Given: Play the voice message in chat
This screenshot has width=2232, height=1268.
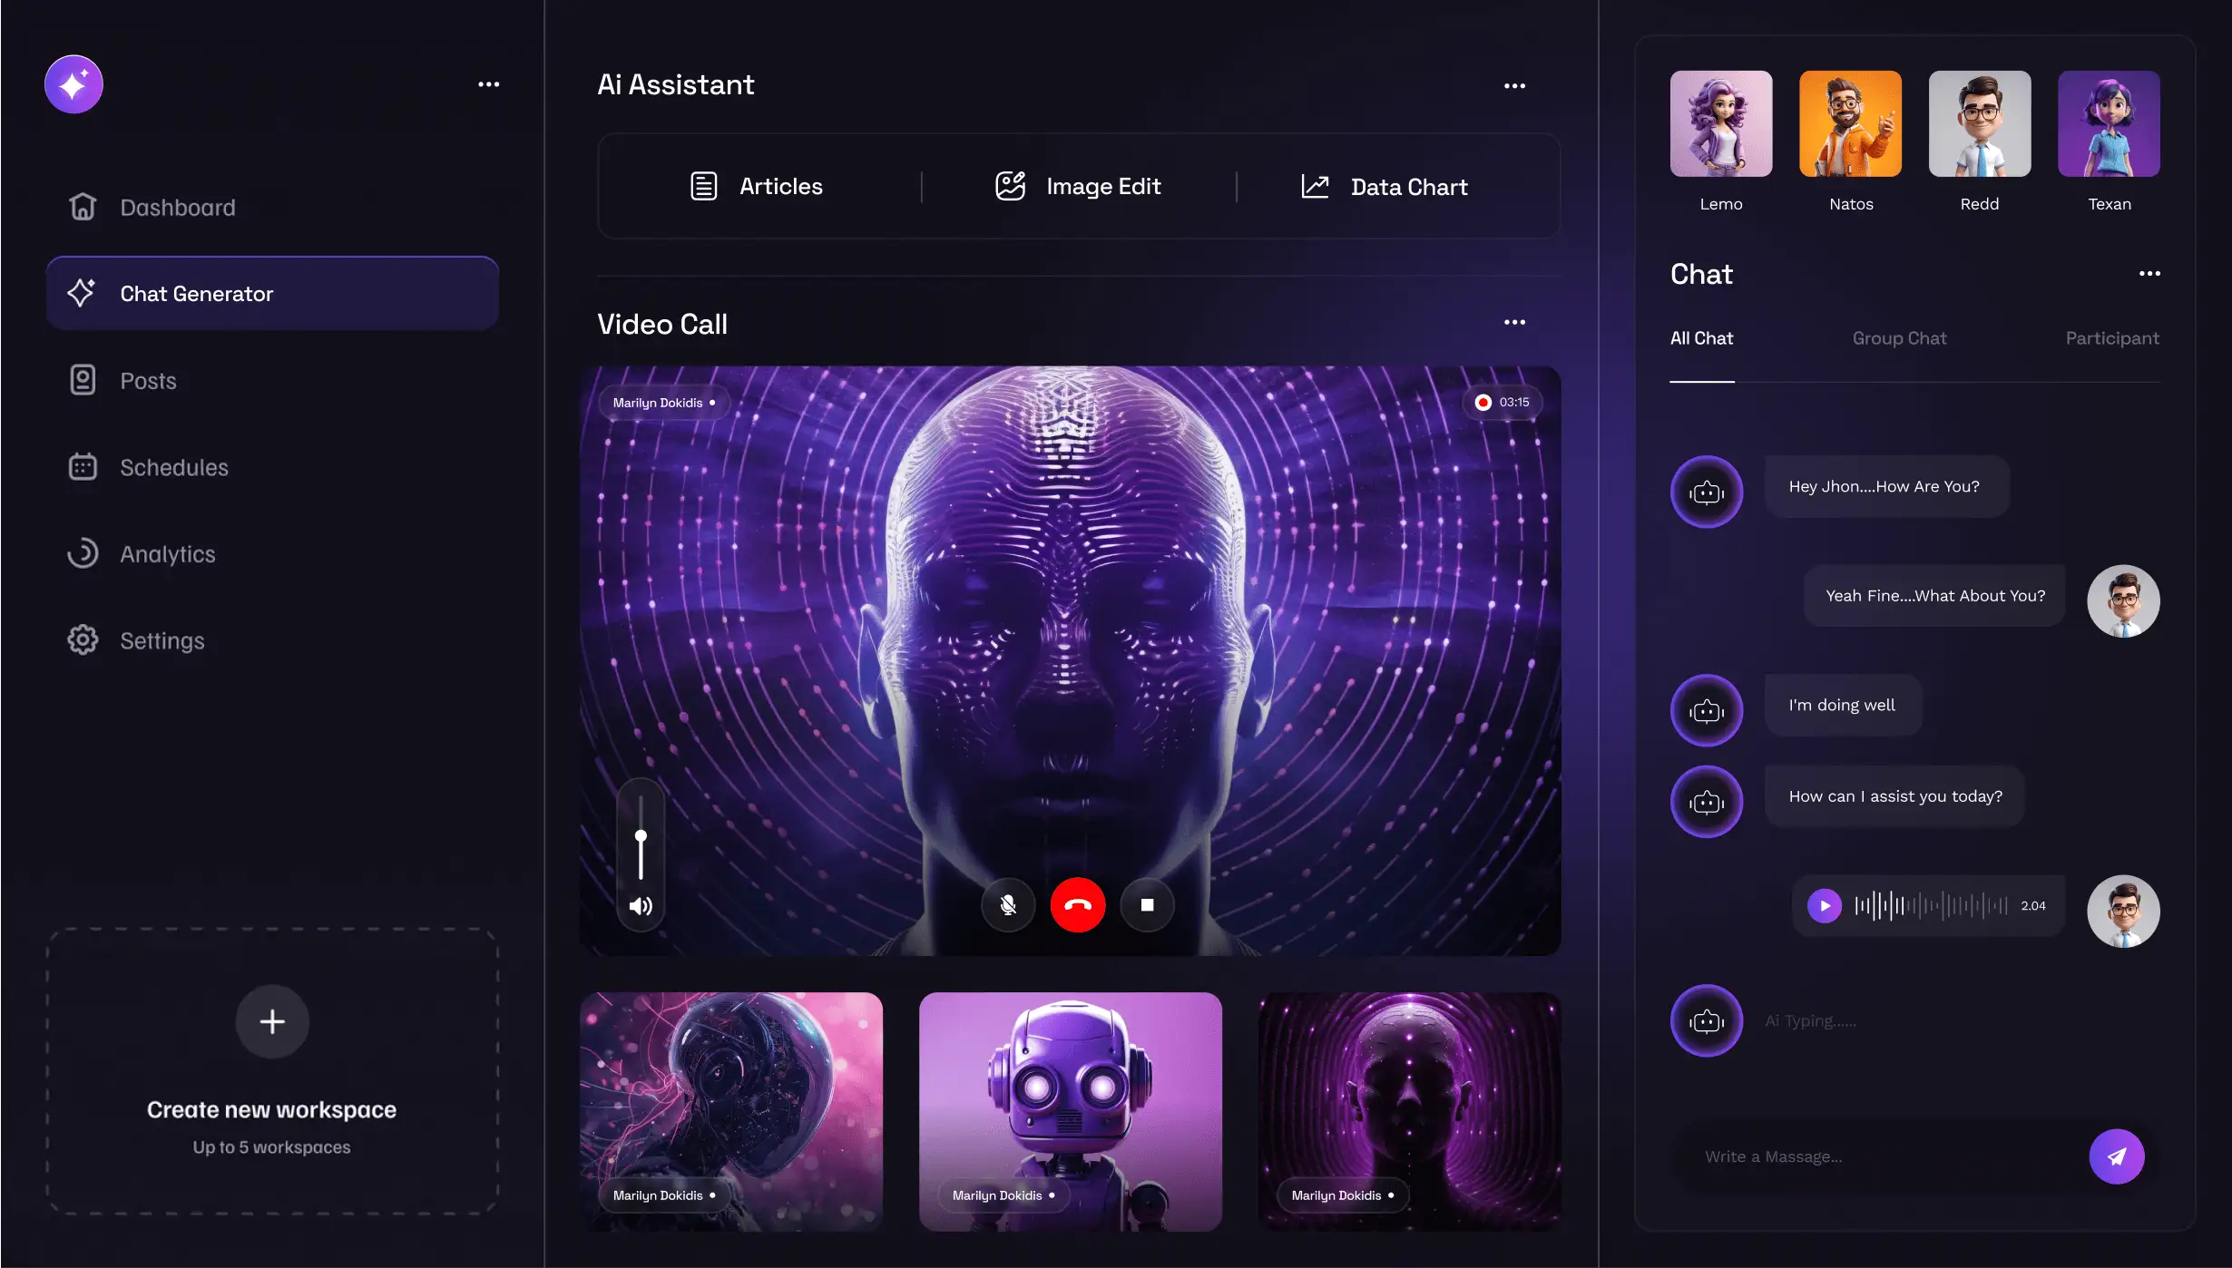Looking at the screenshot, I should pos(1824,905).
